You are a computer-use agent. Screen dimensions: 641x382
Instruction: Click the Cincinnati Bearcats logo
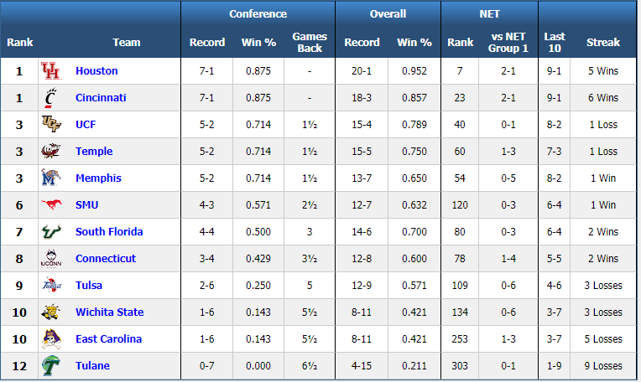50,98
